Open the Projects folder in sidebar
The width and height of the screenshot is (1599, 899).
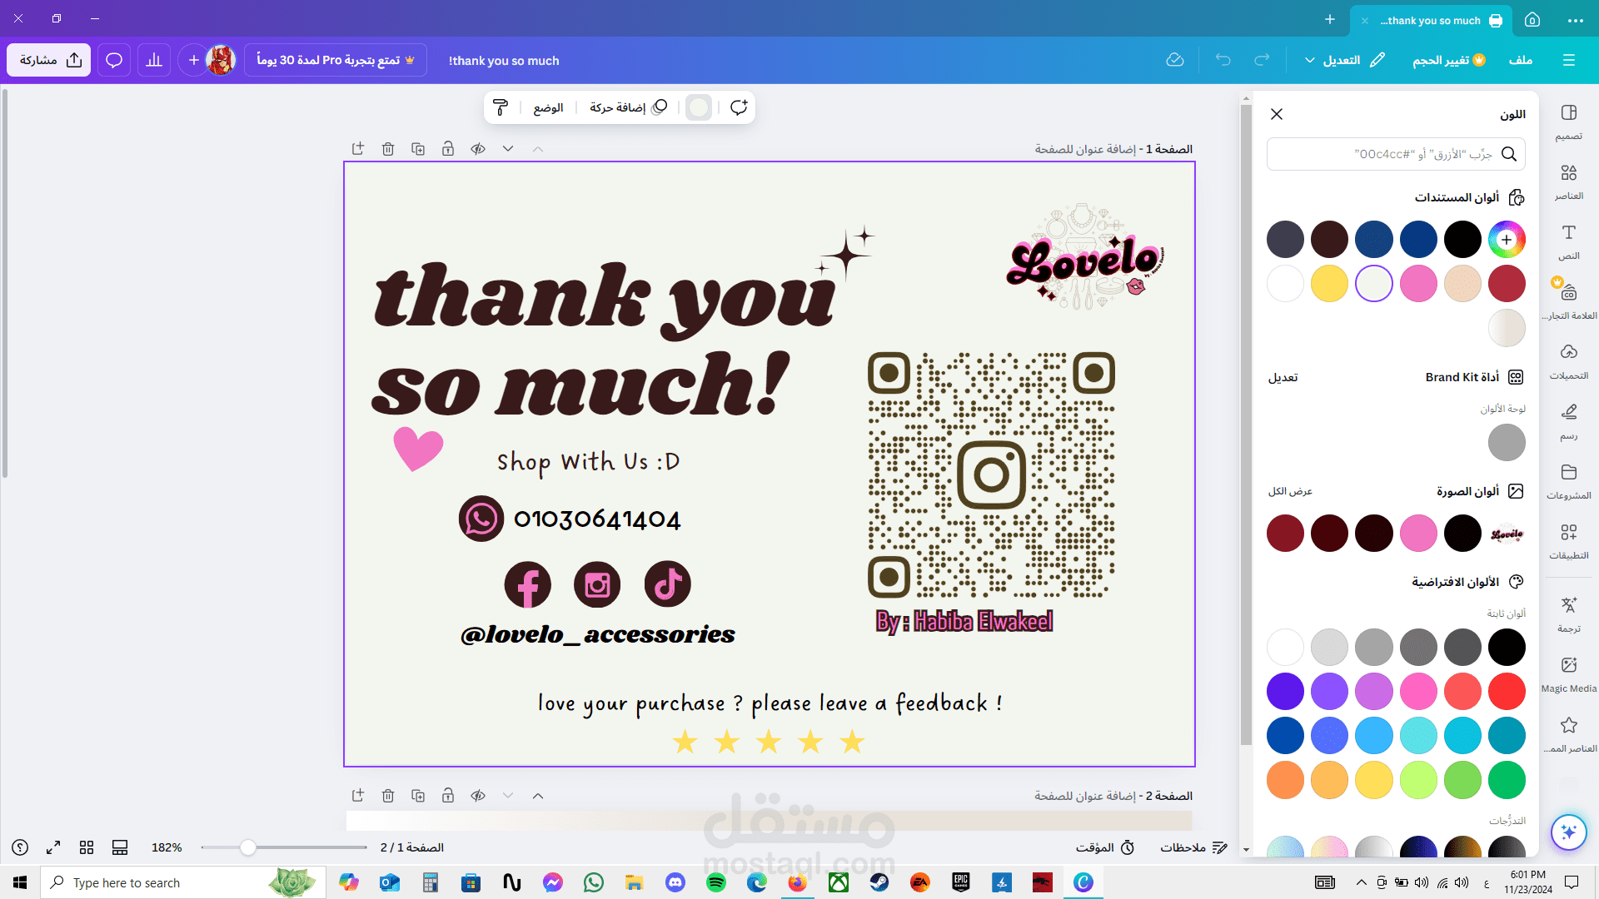(1569, 481)
